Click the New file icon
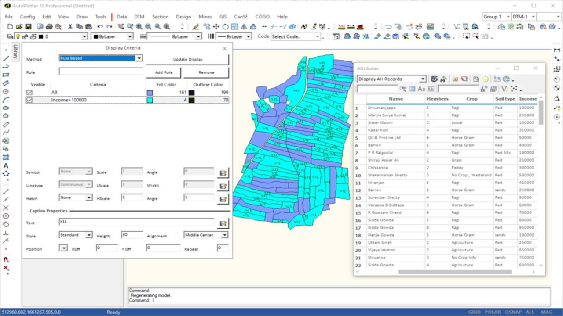Viewport: 563px width, 316px height. [10, 27]
